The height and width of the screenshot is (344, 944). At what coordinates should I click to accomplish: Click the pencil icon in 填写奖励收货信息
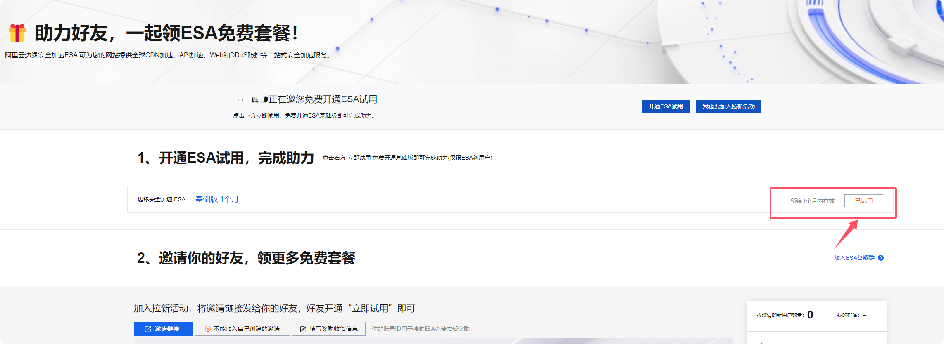303,329
